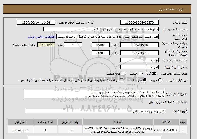The height and width of the screenshot is (139, 197).
Task: Click the response deadline date 1399/06/15 field
Action: pyautogui.click(x=139, y=45)
